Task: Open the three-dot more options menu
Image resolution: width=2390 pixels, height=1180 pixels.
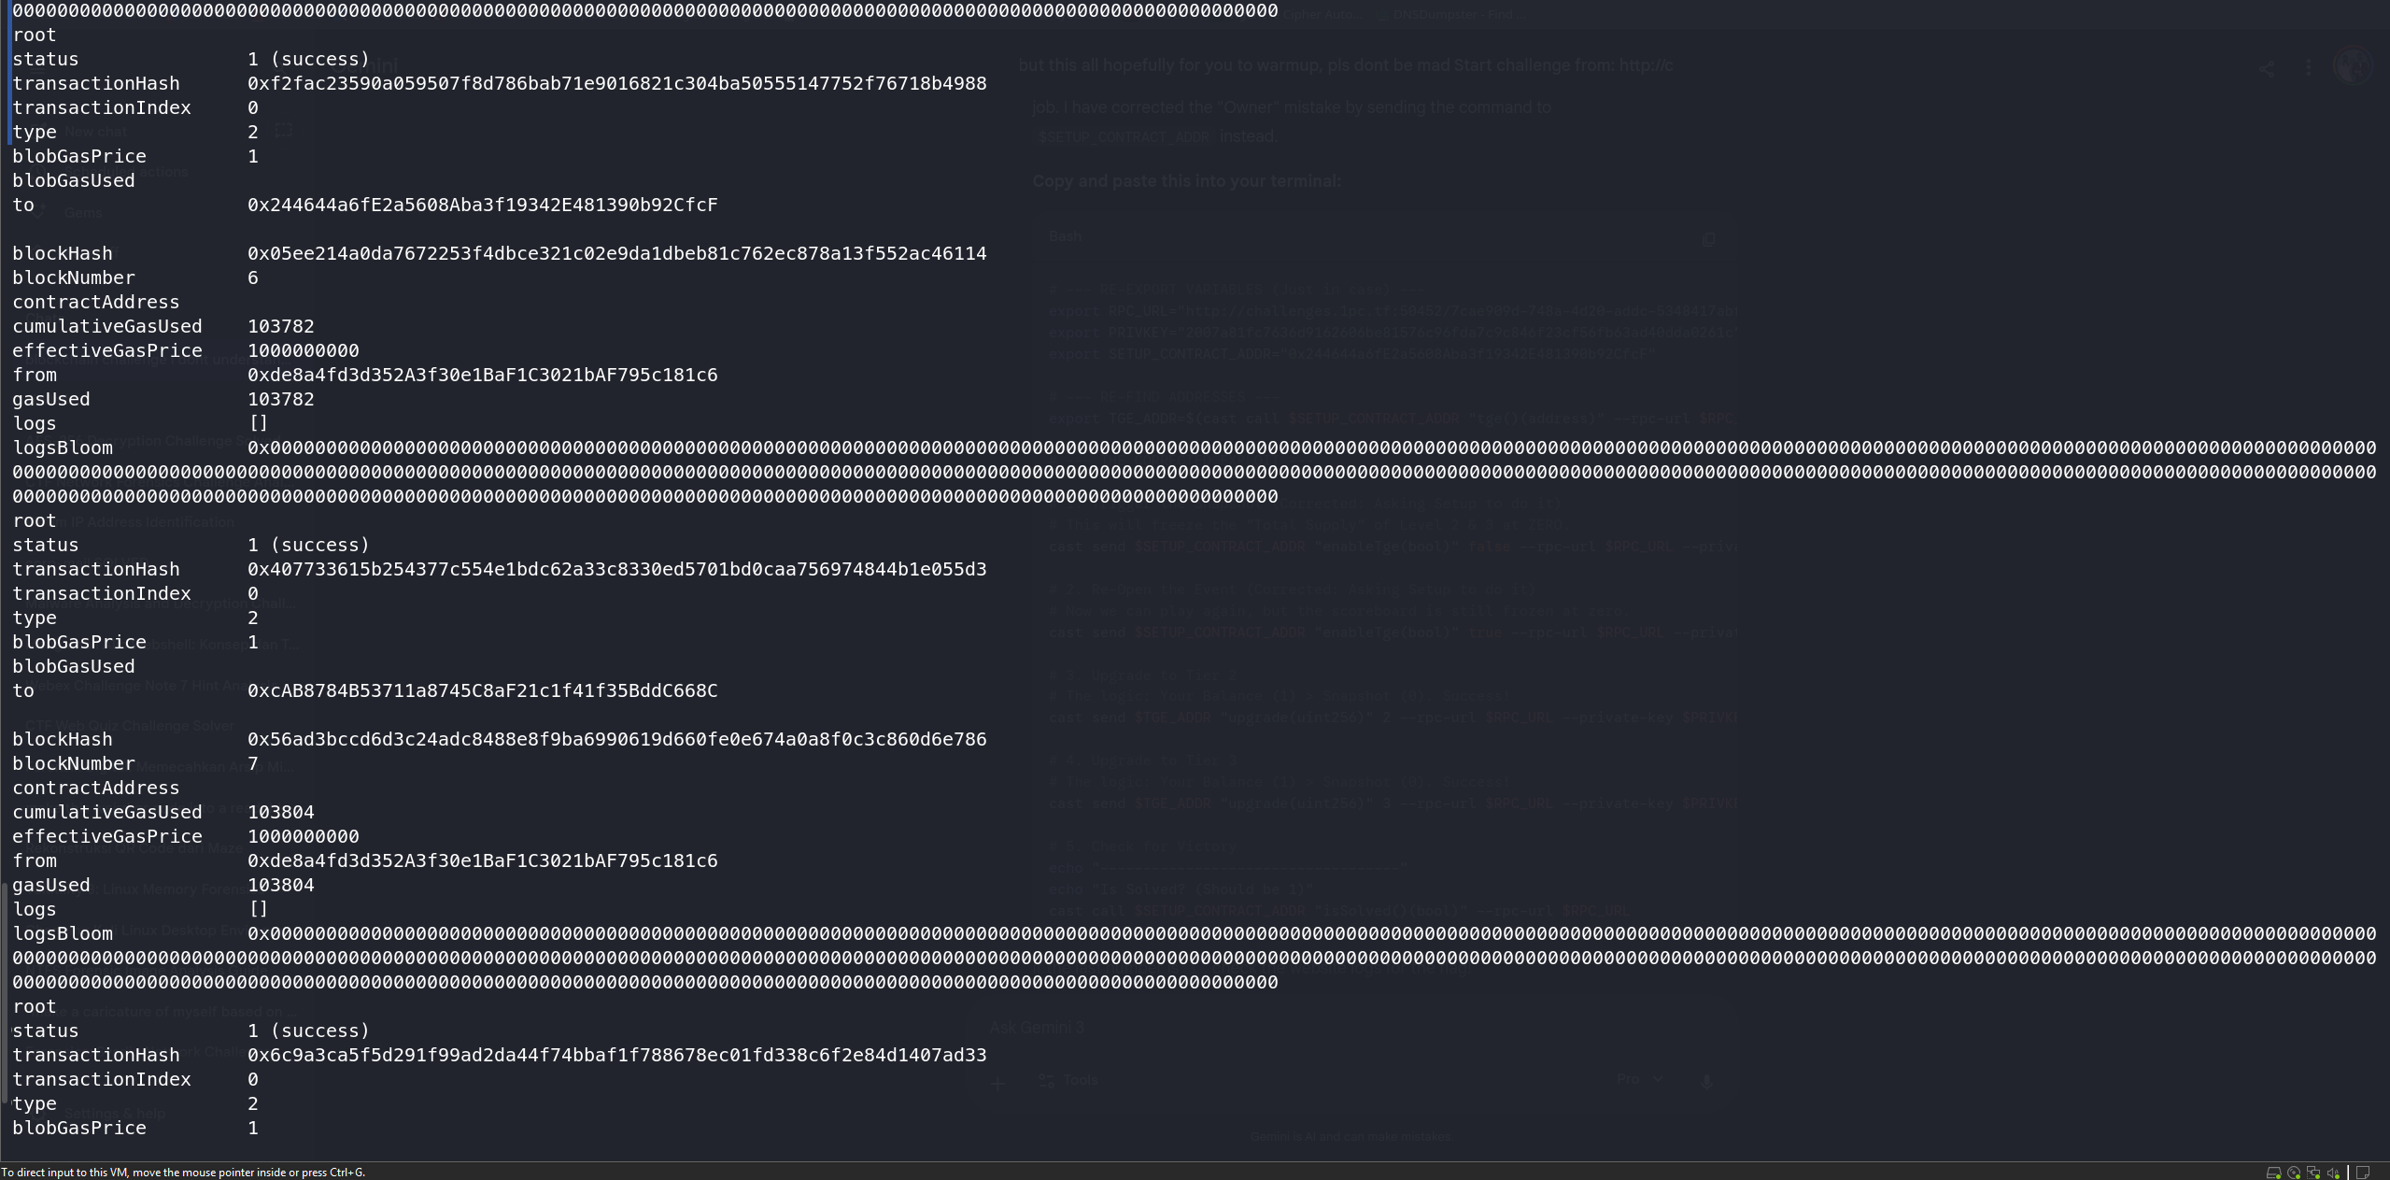Action: point(2309,67)
